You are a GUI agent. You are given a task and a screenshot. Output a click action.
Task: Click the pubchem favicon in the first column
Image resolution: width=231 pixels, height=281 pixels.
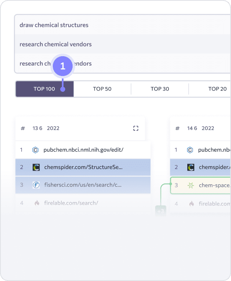tap(35, 150)
